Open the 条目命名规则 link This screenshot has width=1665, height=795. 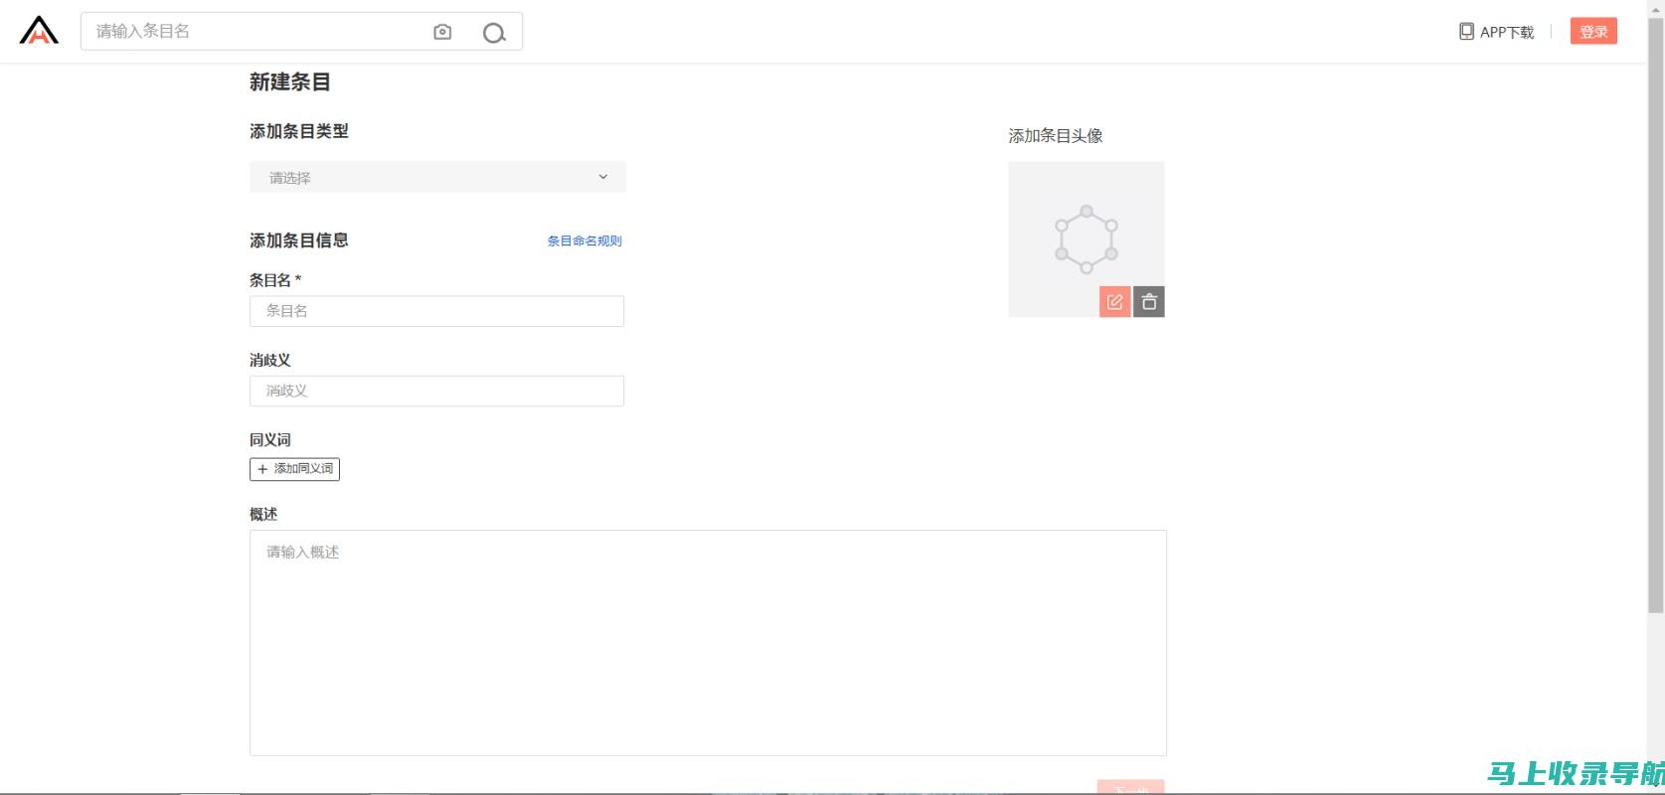point(584,240)
